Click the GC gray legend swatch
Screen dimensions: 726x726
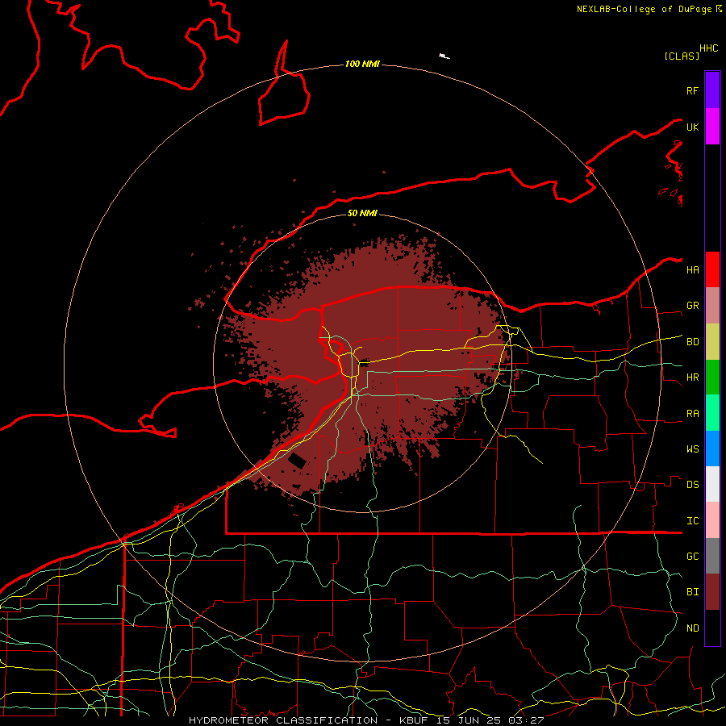tap(712, 556)
